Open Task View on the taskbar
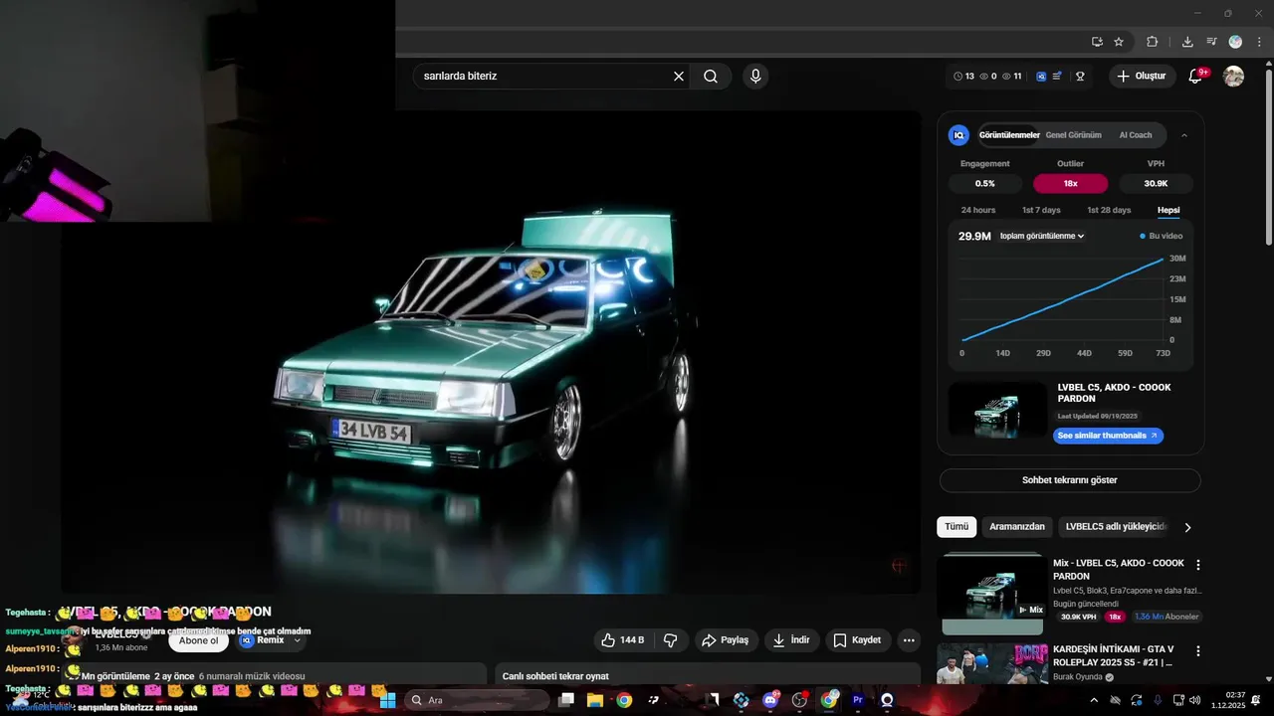 click(566, 700)
